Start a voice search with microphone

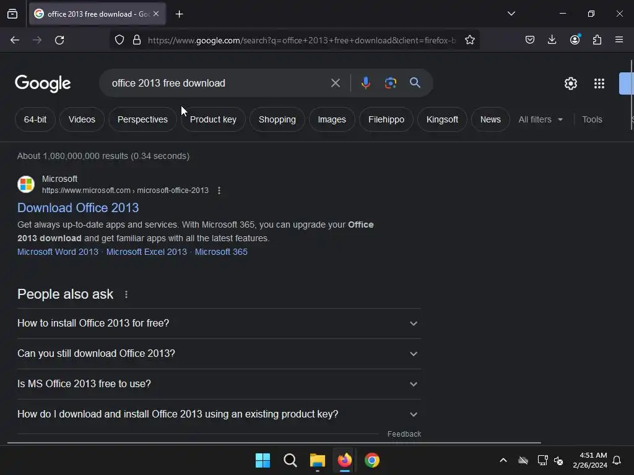tap(365, 83)
